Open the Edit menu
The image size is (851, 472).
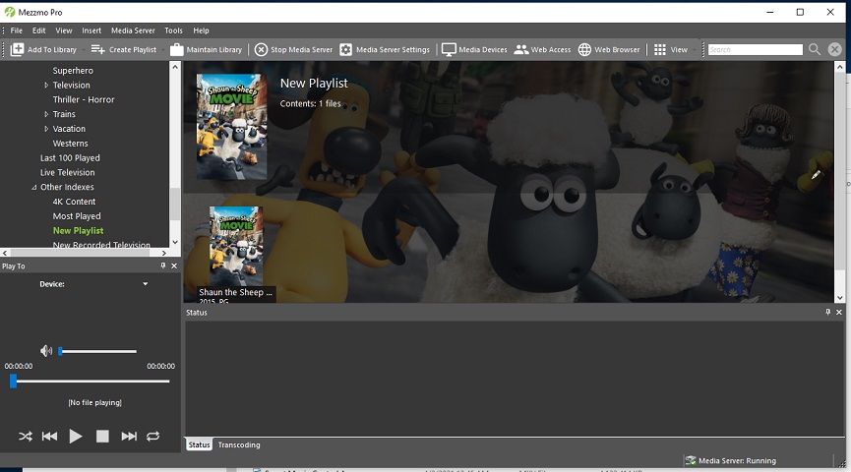tap(38, 30)
